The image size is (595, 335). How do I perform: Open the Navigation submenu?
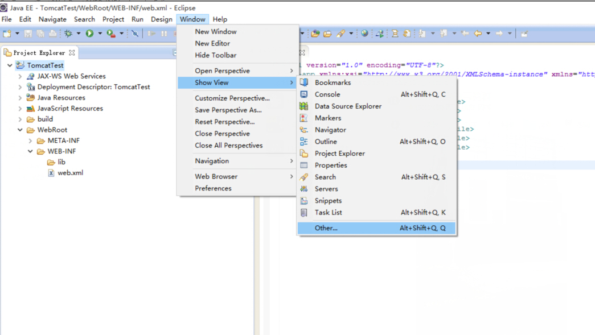[x=239, y=161]
